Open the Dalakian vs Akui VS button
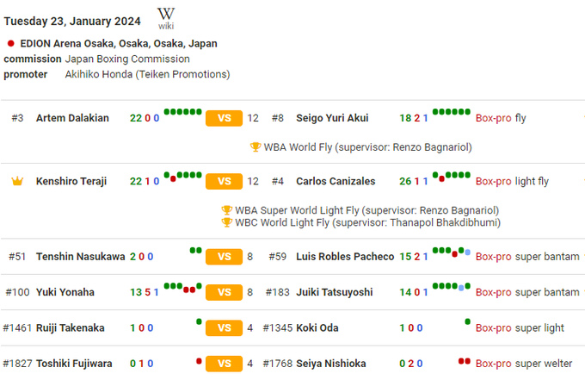This screenshot has width=585, height=380. 224,118
